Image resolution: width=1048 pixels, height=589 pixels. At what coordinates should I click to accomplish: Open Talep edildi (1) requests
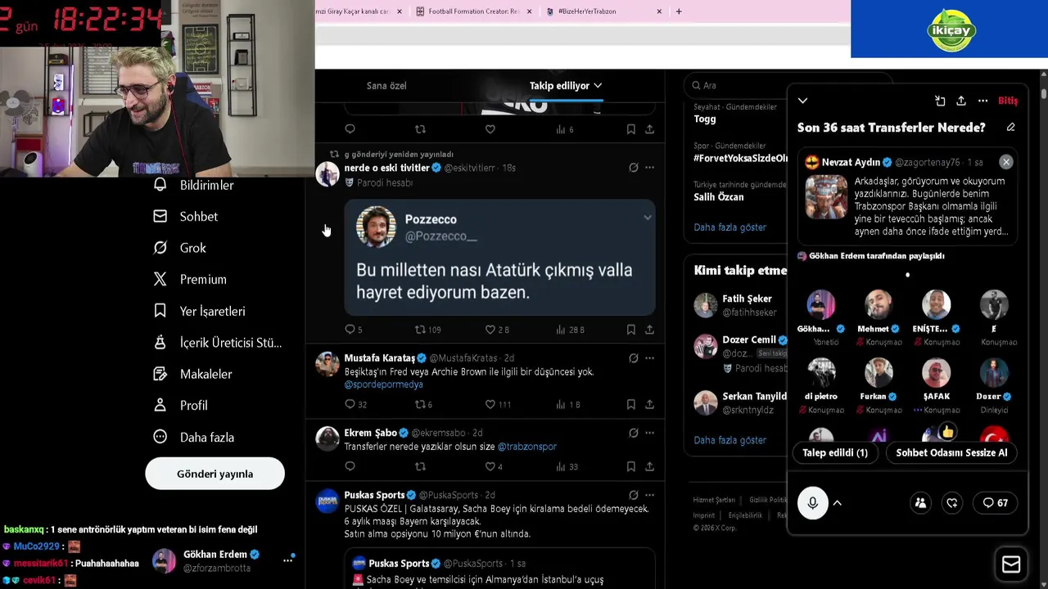[835, 452]
